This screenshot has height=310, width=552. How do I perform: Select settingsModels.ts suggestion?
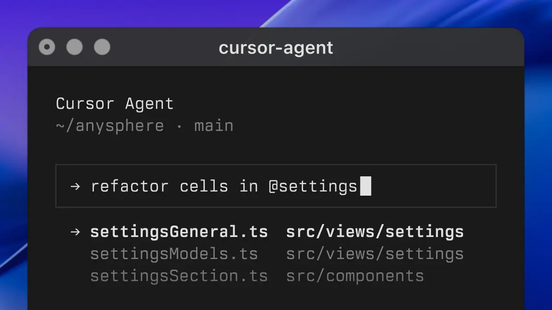174,254
